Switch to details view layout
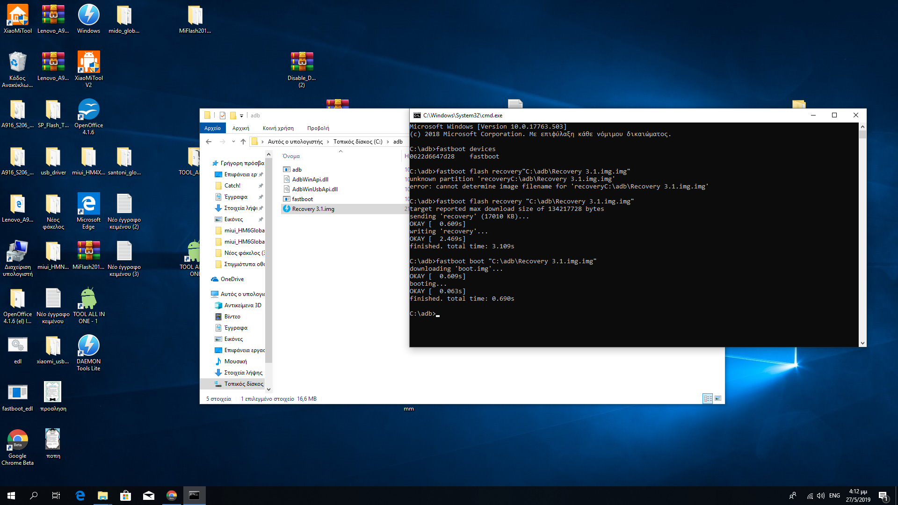 point(708,398)
